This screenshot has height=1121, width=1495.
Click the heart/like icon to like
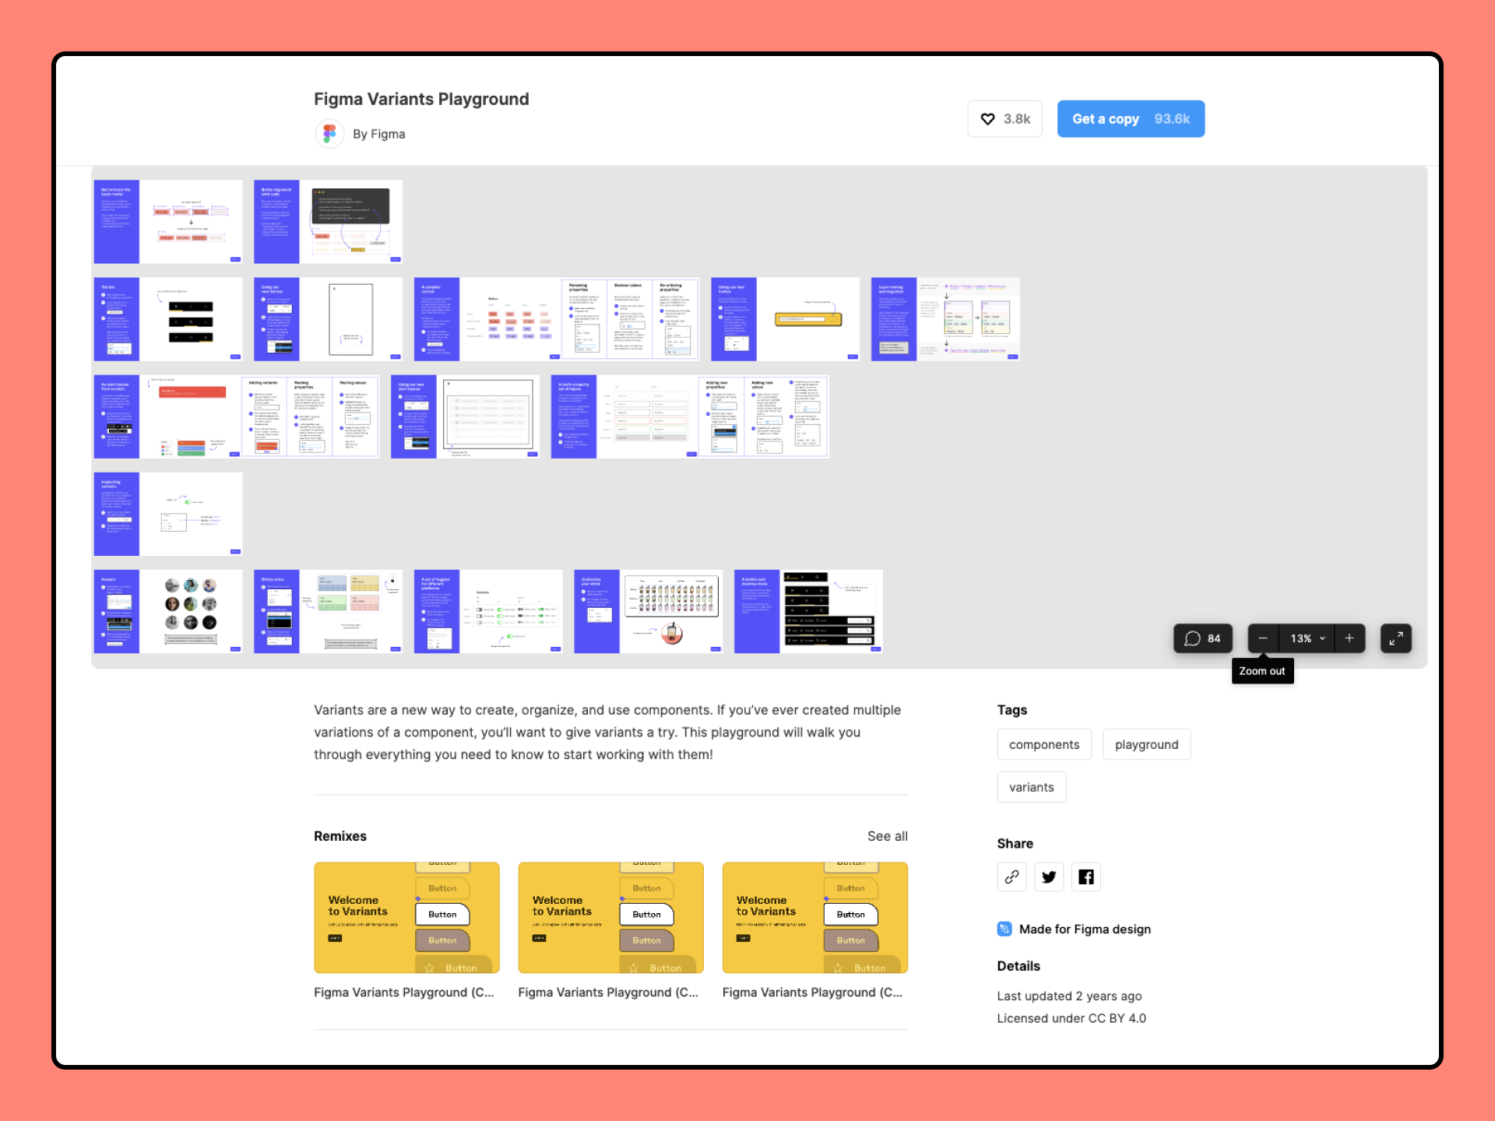[x=987, y=118]
